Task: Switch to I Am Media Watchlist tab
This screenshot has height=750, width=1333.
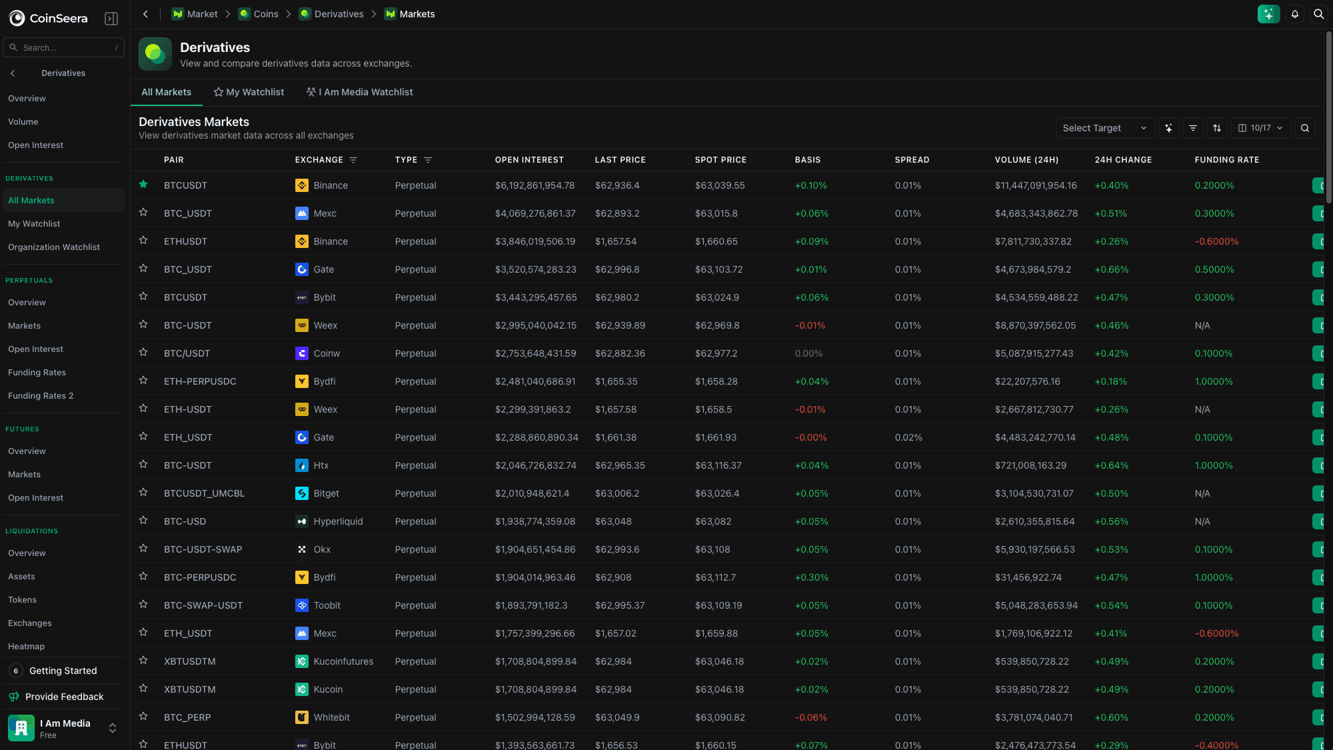Action: point(359,92)
